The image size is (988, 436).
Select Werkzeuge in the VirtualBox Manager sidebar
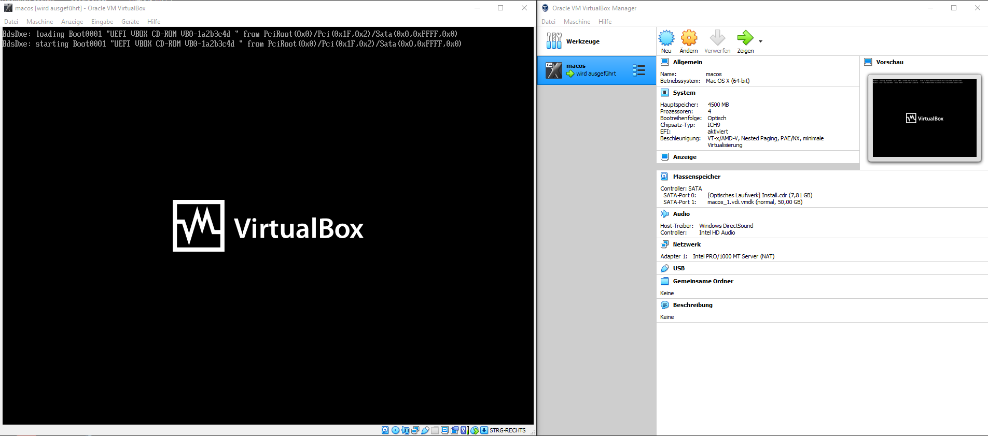(596, 41)
